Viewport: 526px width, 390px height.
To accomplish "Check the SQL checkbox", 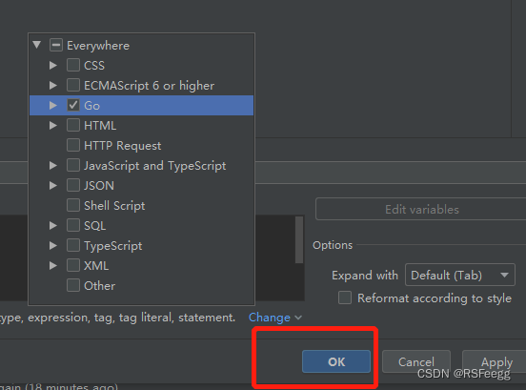I will (x=73, y=226).
